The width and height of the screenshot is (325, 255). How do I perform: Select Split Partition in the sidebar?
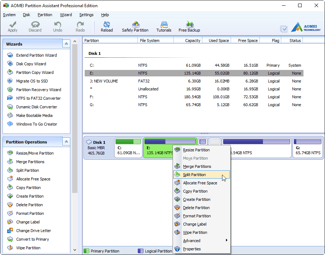(23, 170)
